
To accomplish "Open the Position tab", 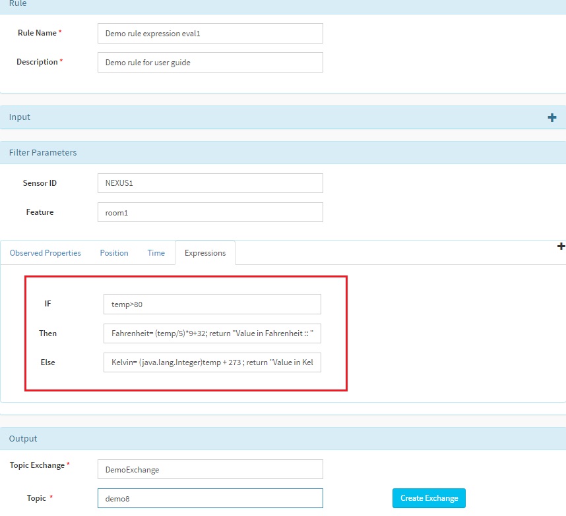I will click(114, 253).
